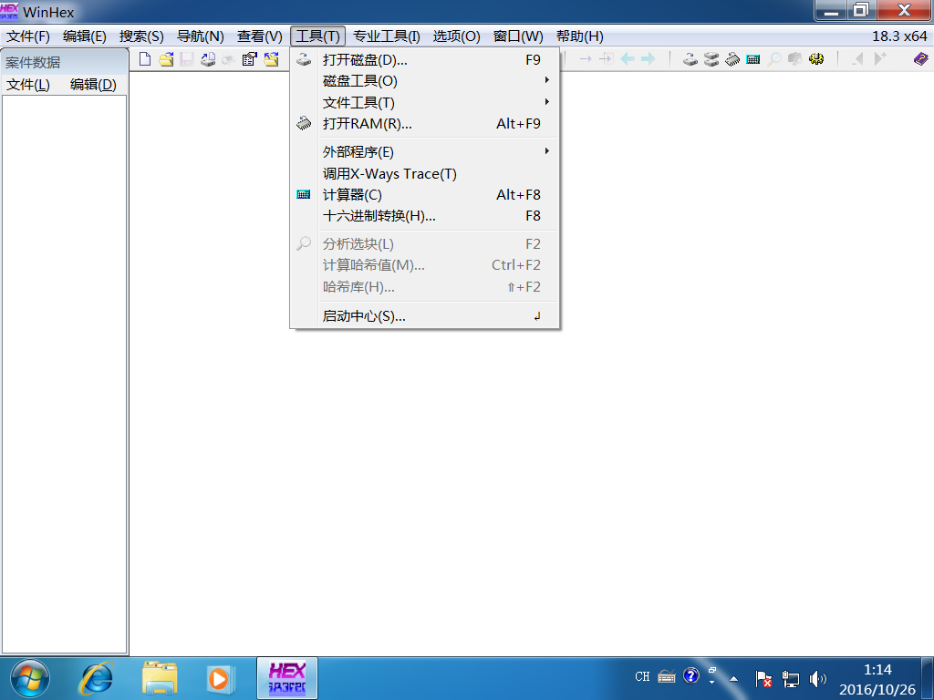Click the purple Help book toolbar icon
The height and width of the screenshot is (700, 934).
click(x=921, y=59)
